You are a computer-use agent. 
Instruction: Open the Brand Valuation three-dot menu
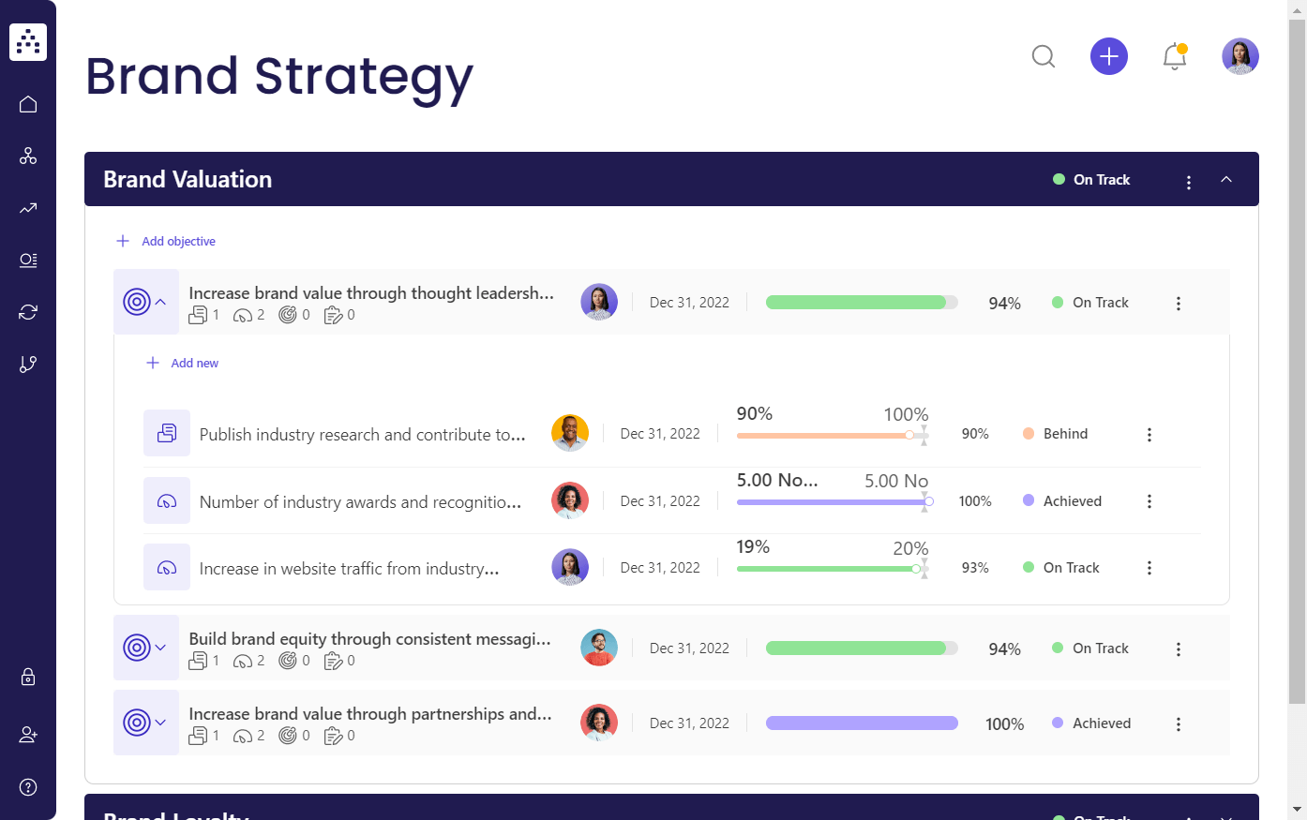click(1189, 182)
